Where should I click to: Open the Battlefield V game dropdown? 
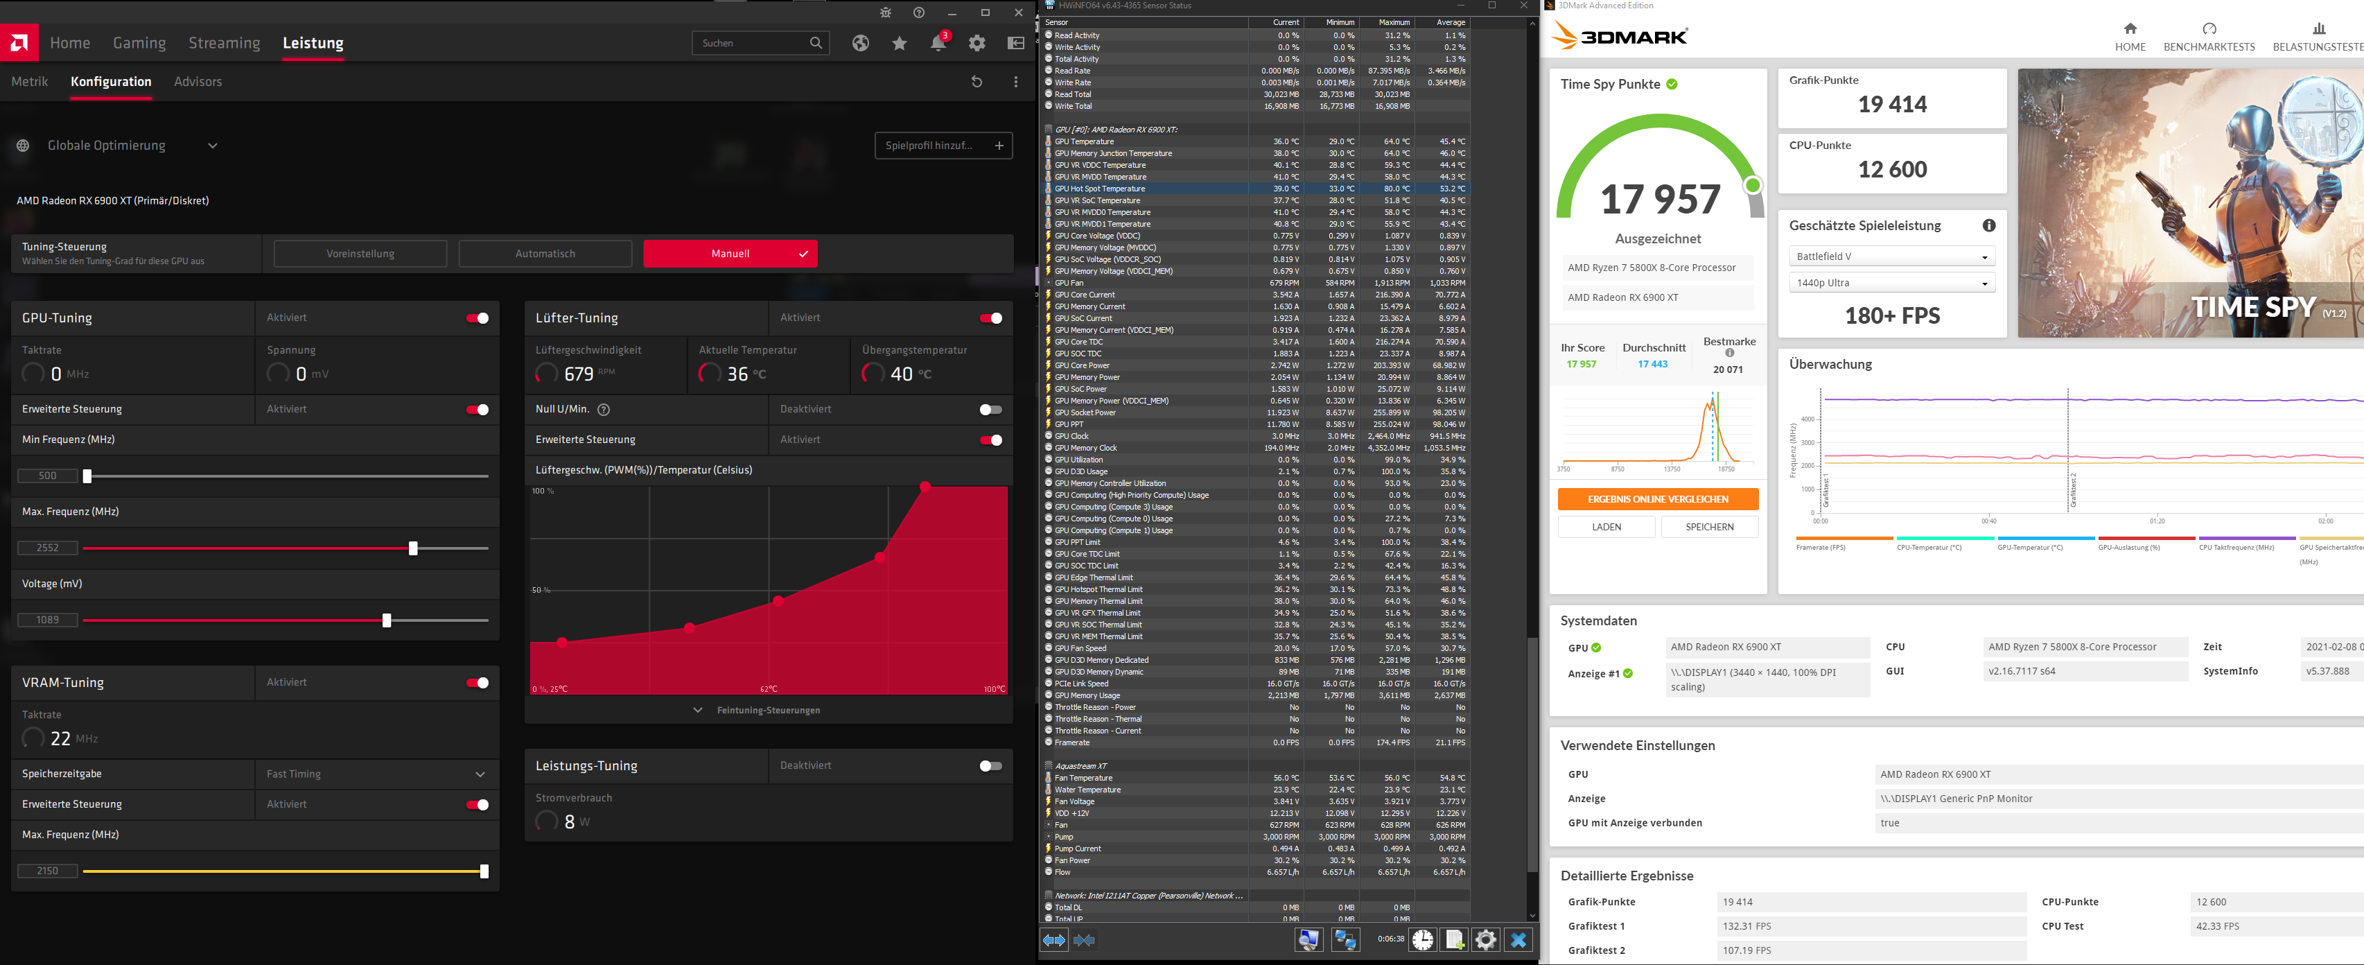1891,257
